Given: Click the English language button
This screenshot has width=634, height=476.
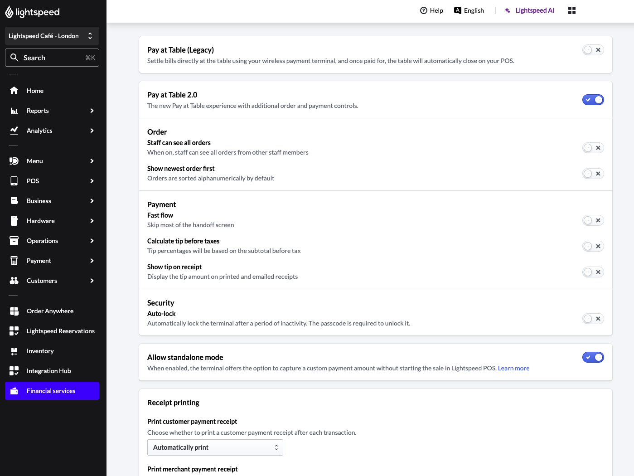Looking at the screenshot, I should (469, 10).
